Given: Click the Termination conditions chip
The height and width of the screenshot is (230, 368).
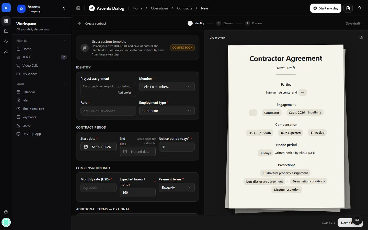Looking at the screenshot, I should (309, 181).
